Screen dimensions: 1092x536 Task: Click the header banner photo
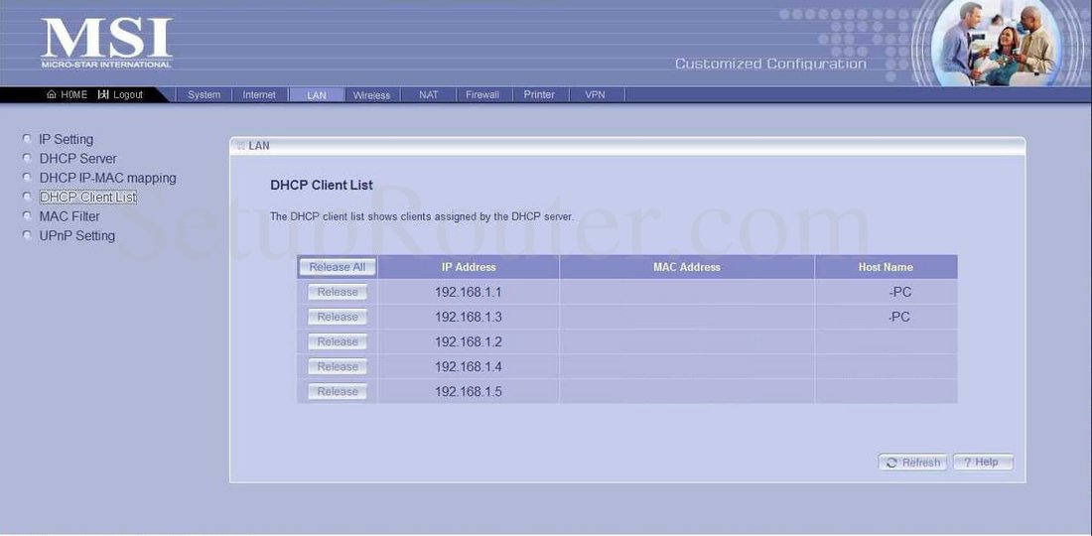point(996,43)
